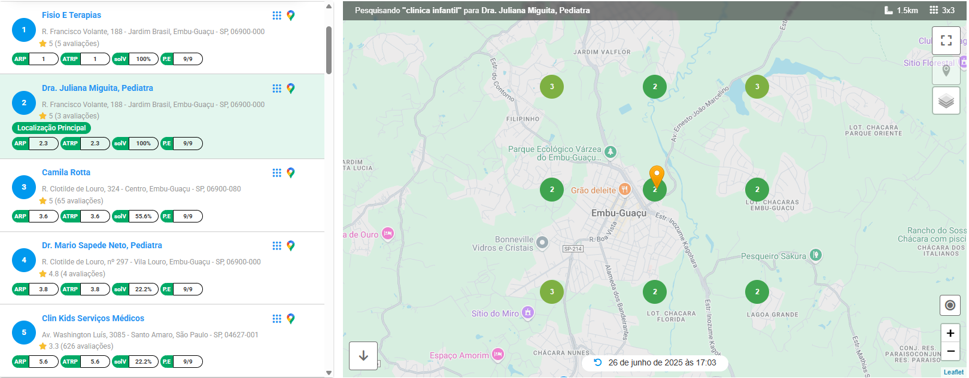Click the orange location pin on map

click(657, 176)
